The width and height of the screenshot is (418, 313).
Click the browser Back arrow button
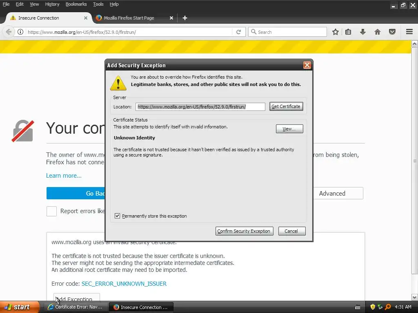(9, 32)
